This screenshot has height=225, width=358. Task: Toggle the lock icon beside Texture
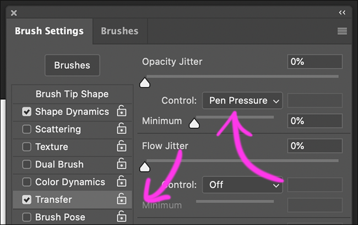(122, 147)
